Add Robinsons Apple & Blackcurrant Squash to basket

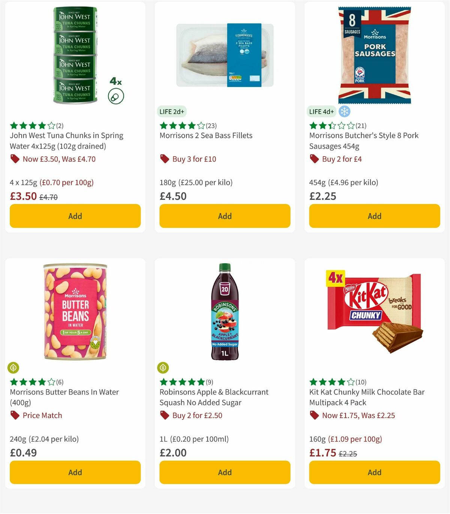click(225, 472)
